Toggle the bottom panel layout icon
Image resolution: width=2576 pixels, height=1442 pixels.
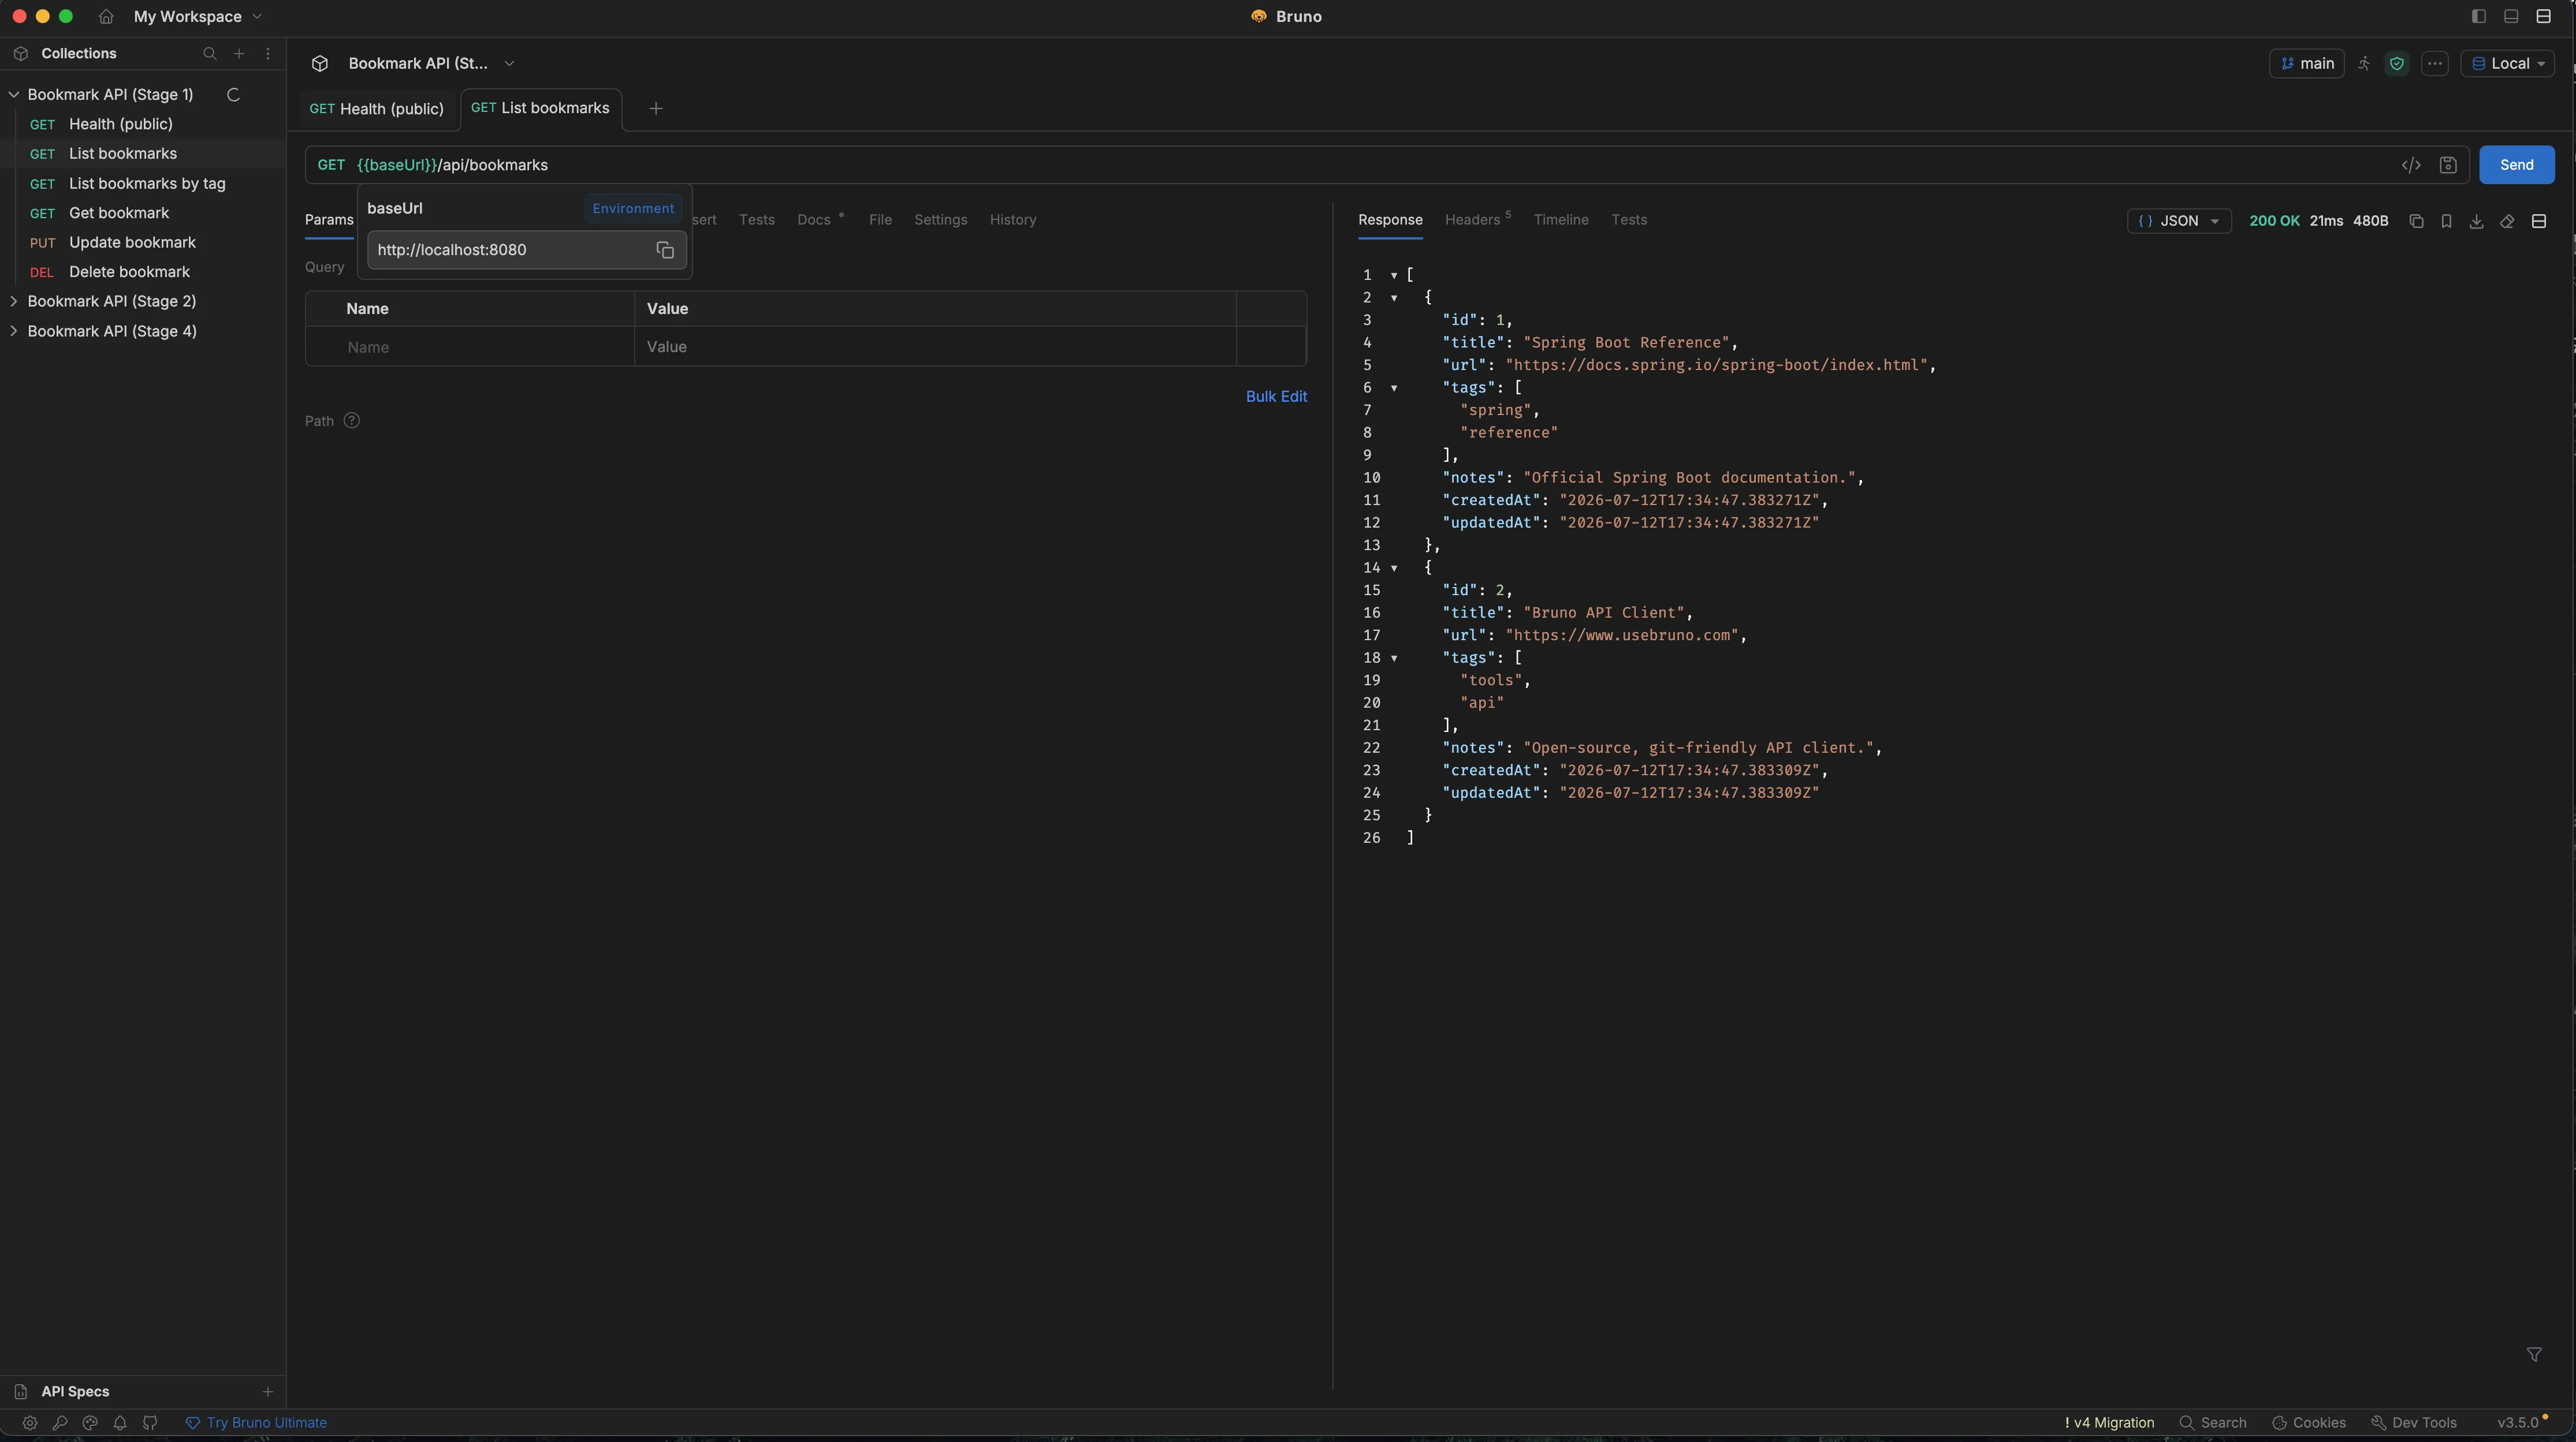[2511, 16]
